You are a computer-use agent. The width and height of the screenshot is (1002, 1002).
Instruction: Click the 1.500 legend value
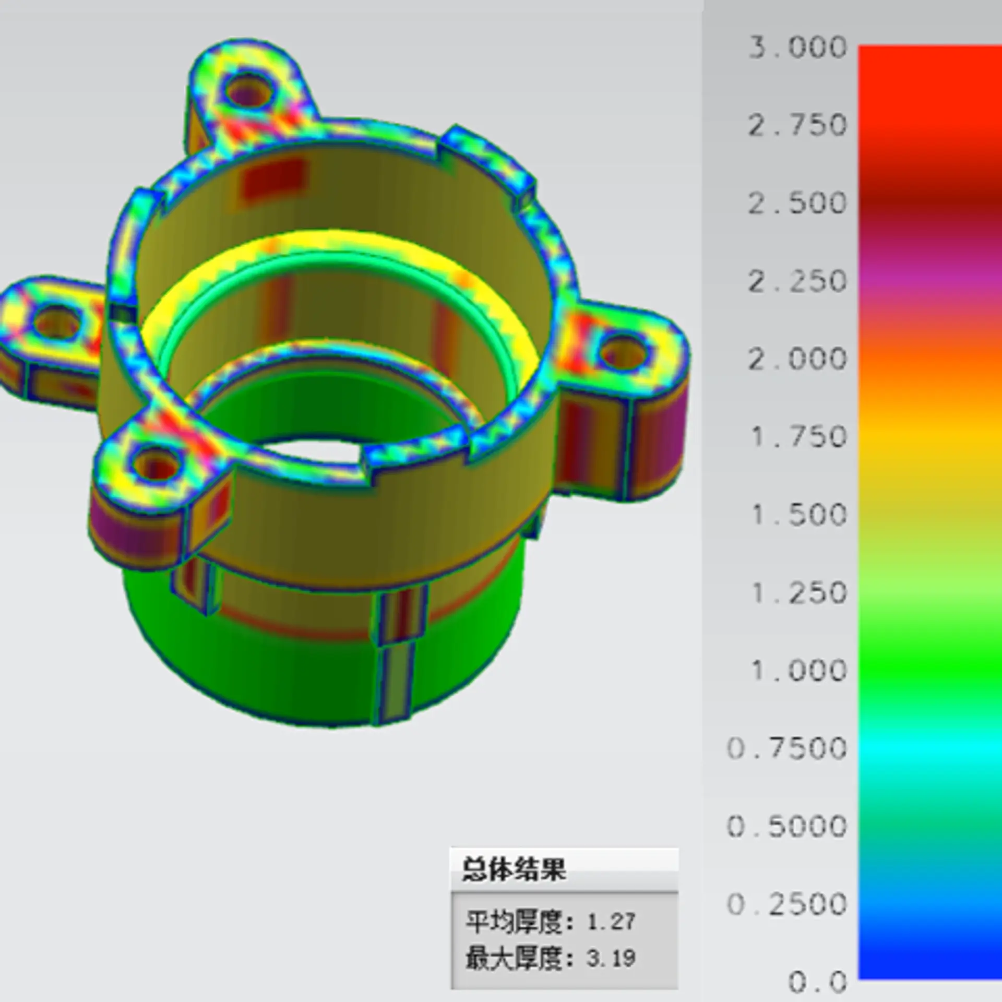799,515
